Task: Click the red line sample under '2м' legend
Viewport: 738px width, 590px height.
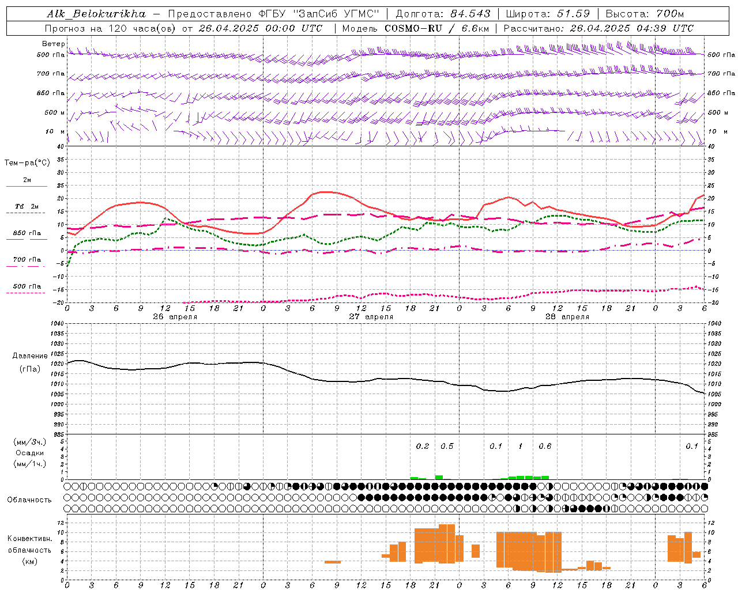Action: pos(27,187)
